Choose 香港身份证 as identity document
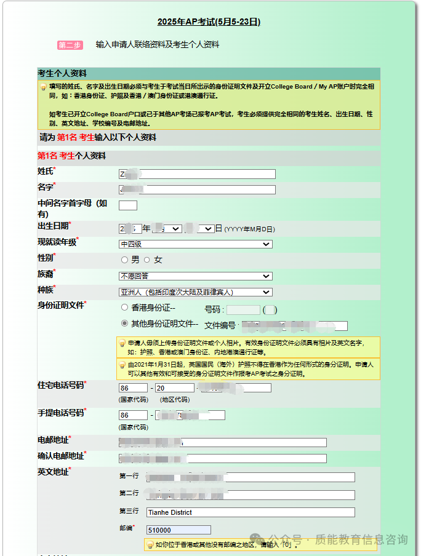Screen dimensions: 421x556 tap(124, 308)
